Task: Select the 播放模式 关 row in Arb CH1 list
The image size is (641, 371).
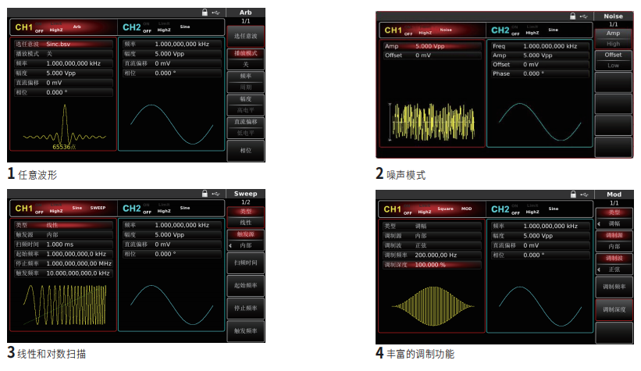Action: [x=64, y=54]
